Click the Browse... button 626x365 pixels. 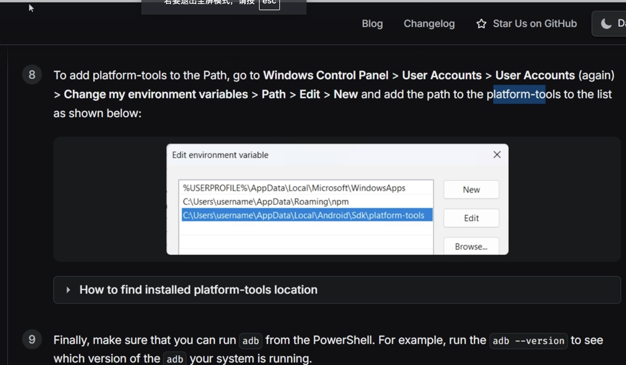click(x=471, y=246)
